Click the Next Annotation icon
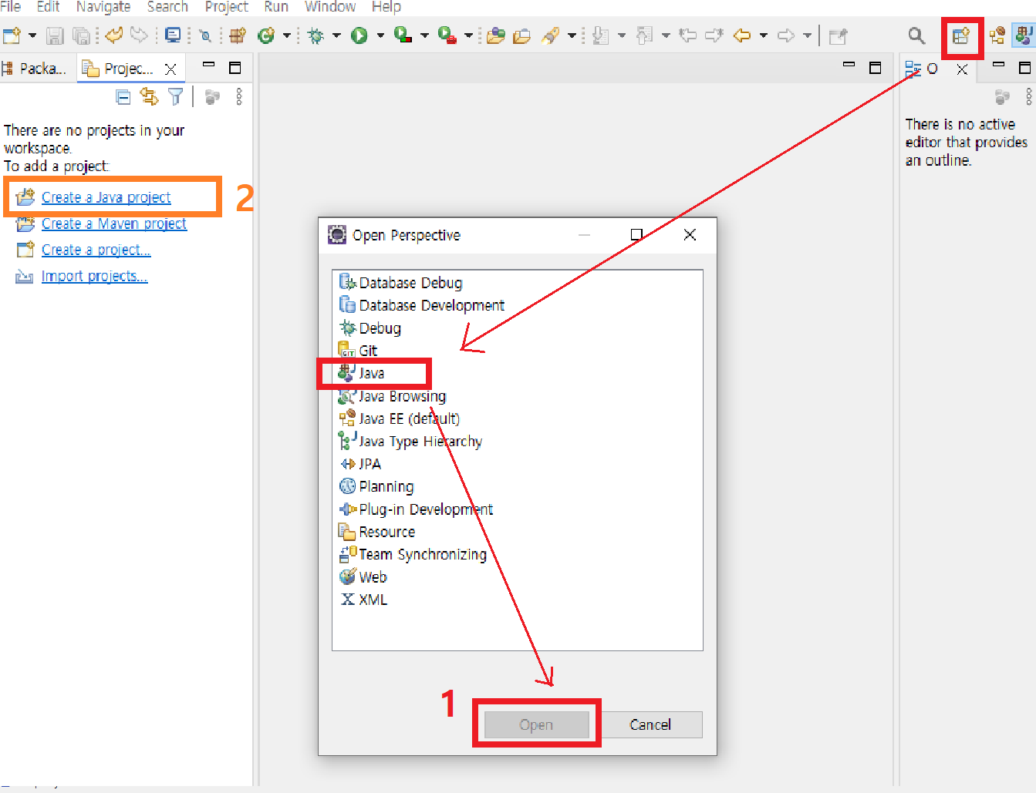1036x793 pixels. 601,35
